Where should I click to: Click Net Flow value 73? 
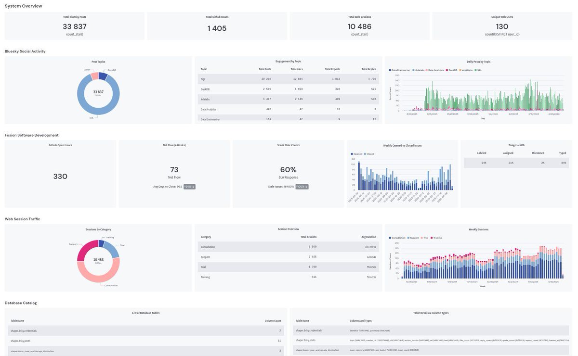pos(174,170)
